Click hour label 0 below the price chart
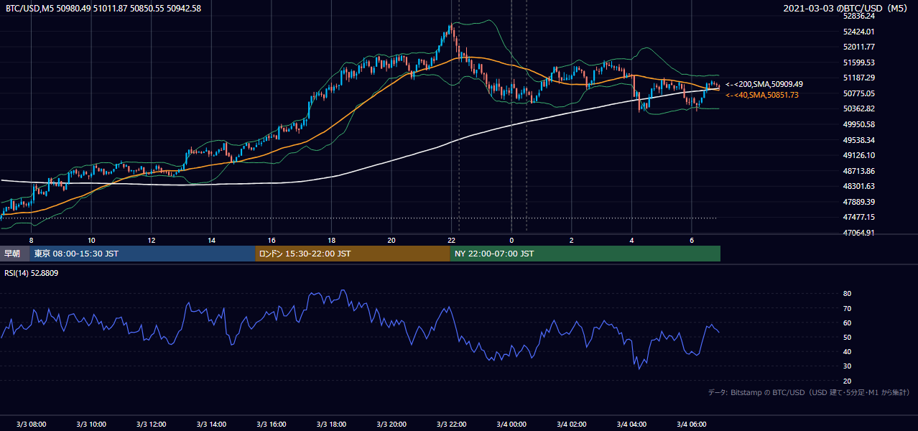918x431 pixels. (511, 240)
